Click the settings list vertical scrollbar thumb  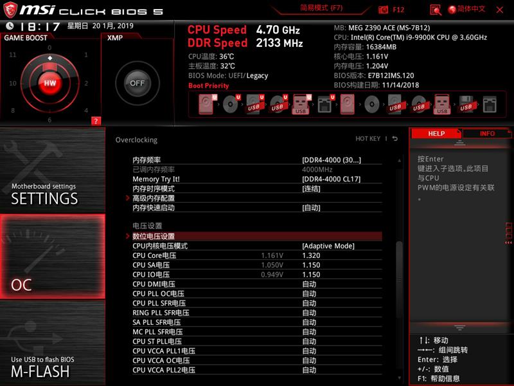tap(399, 279)
